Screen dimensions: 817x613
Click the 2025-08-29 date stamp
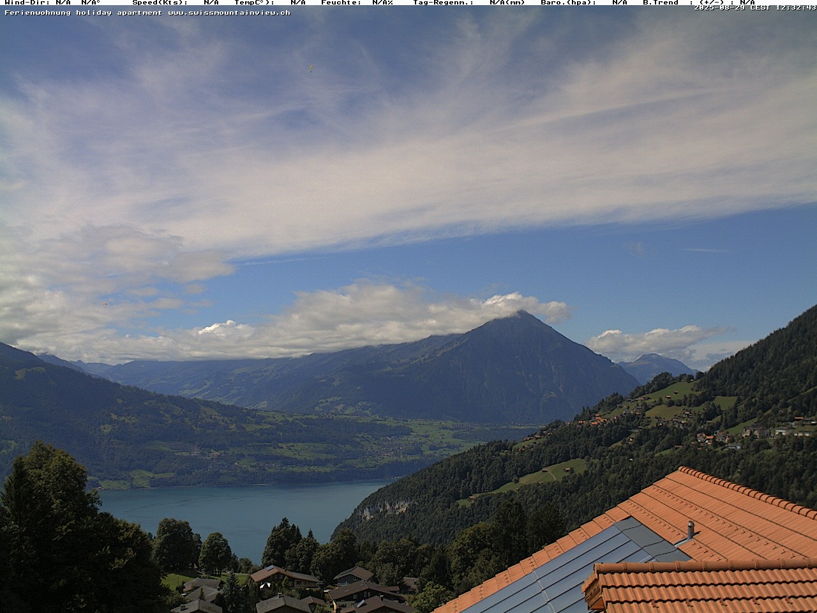click(x=719, y=7)
